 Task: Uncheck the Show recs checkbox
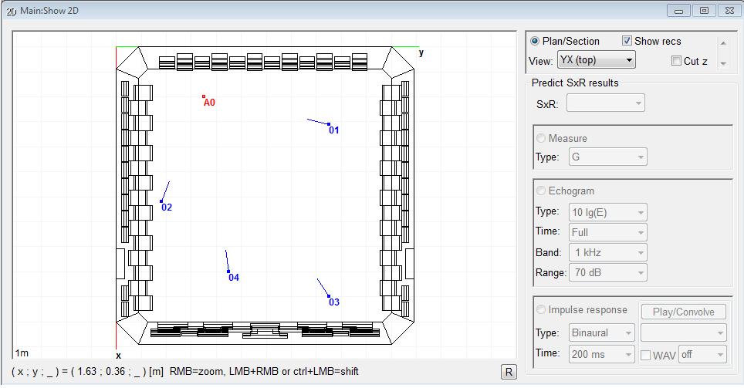click(x=627, y=41)
